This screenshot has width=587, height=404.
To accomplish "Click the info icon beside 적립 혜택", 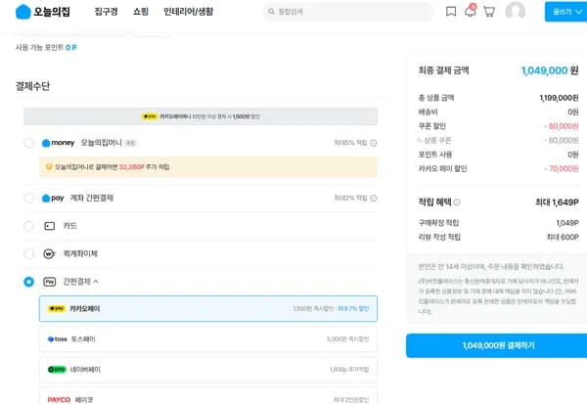I will tap(457, 202).
